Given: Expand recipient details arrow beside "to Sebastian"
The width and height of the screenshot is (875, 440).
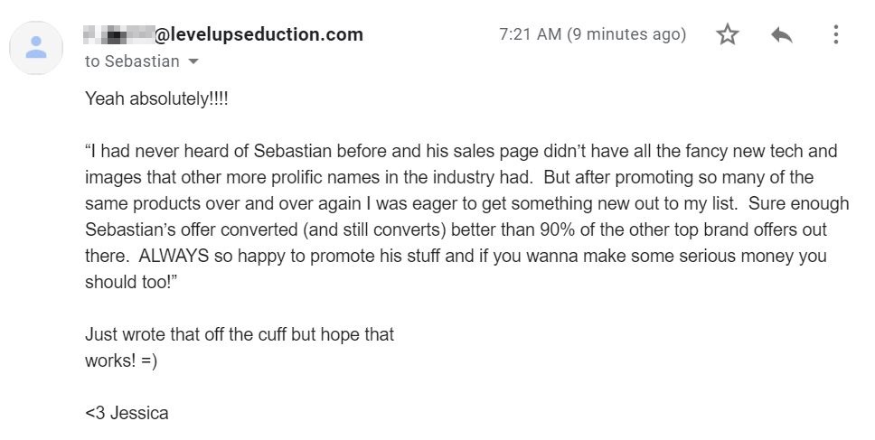Looking at the screenshot, I should 193,61.
